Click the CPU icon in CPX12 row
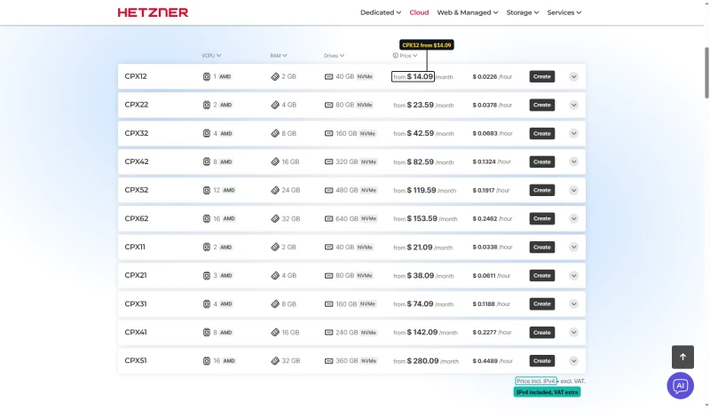710x409 pixels. tap(207, 76)
